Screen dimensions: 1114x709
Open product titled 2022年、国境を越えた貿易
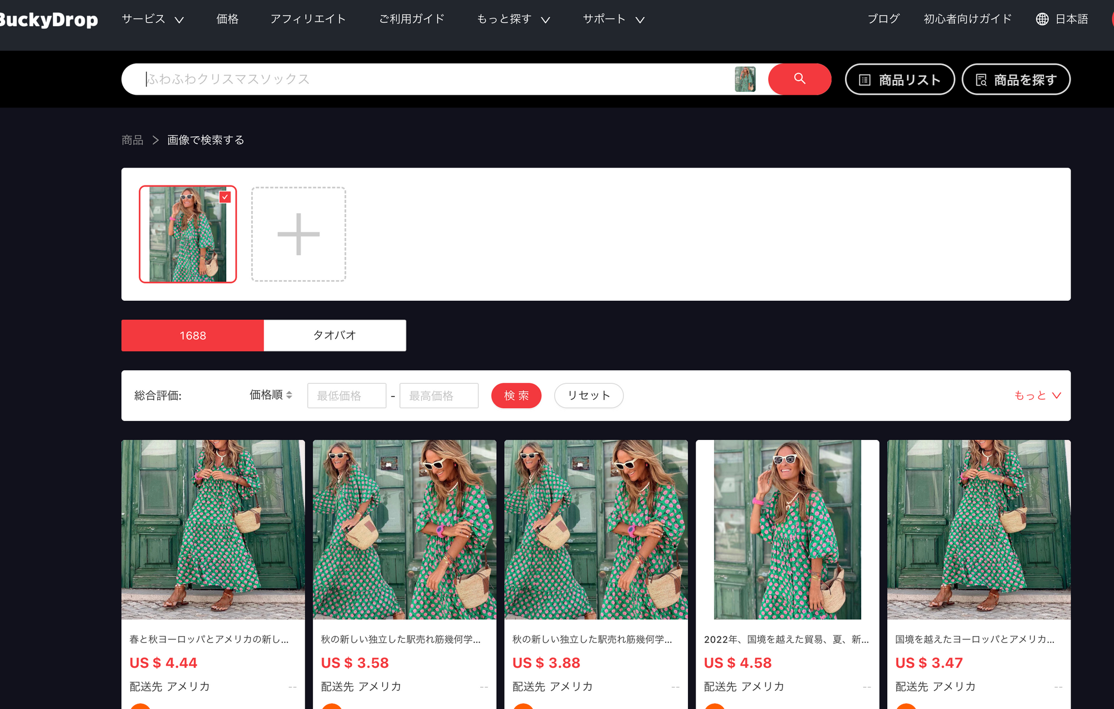coord(786,639)
